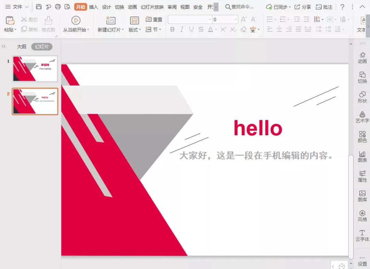
Task: Click the 从当前开始 play slideshow icon
Action: (76, 21)
